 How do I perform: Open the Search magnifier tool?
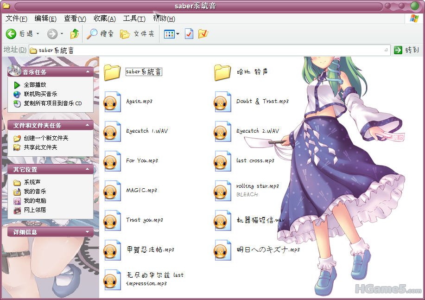click(93, 34)
